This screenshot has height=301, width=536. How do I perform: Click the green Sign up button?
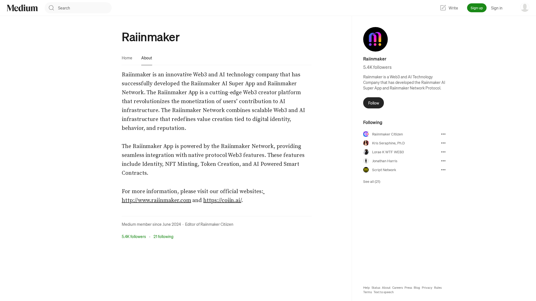477,8
